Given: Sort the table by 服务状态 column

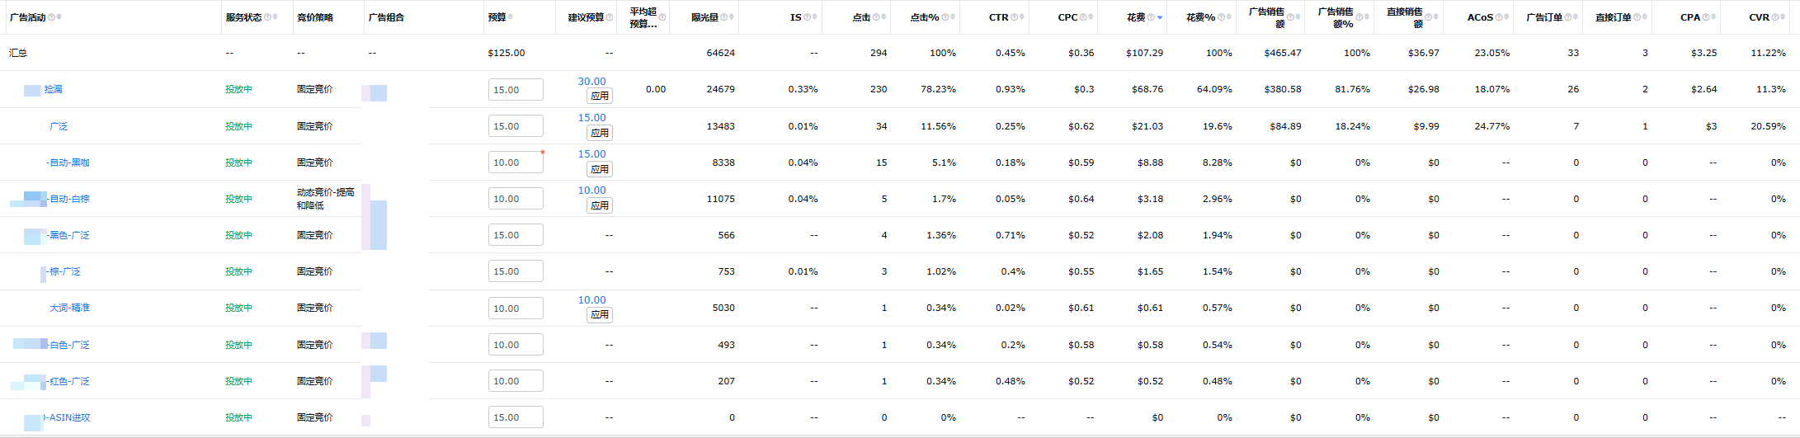Looking at the screenshot, I should point(275,17).
